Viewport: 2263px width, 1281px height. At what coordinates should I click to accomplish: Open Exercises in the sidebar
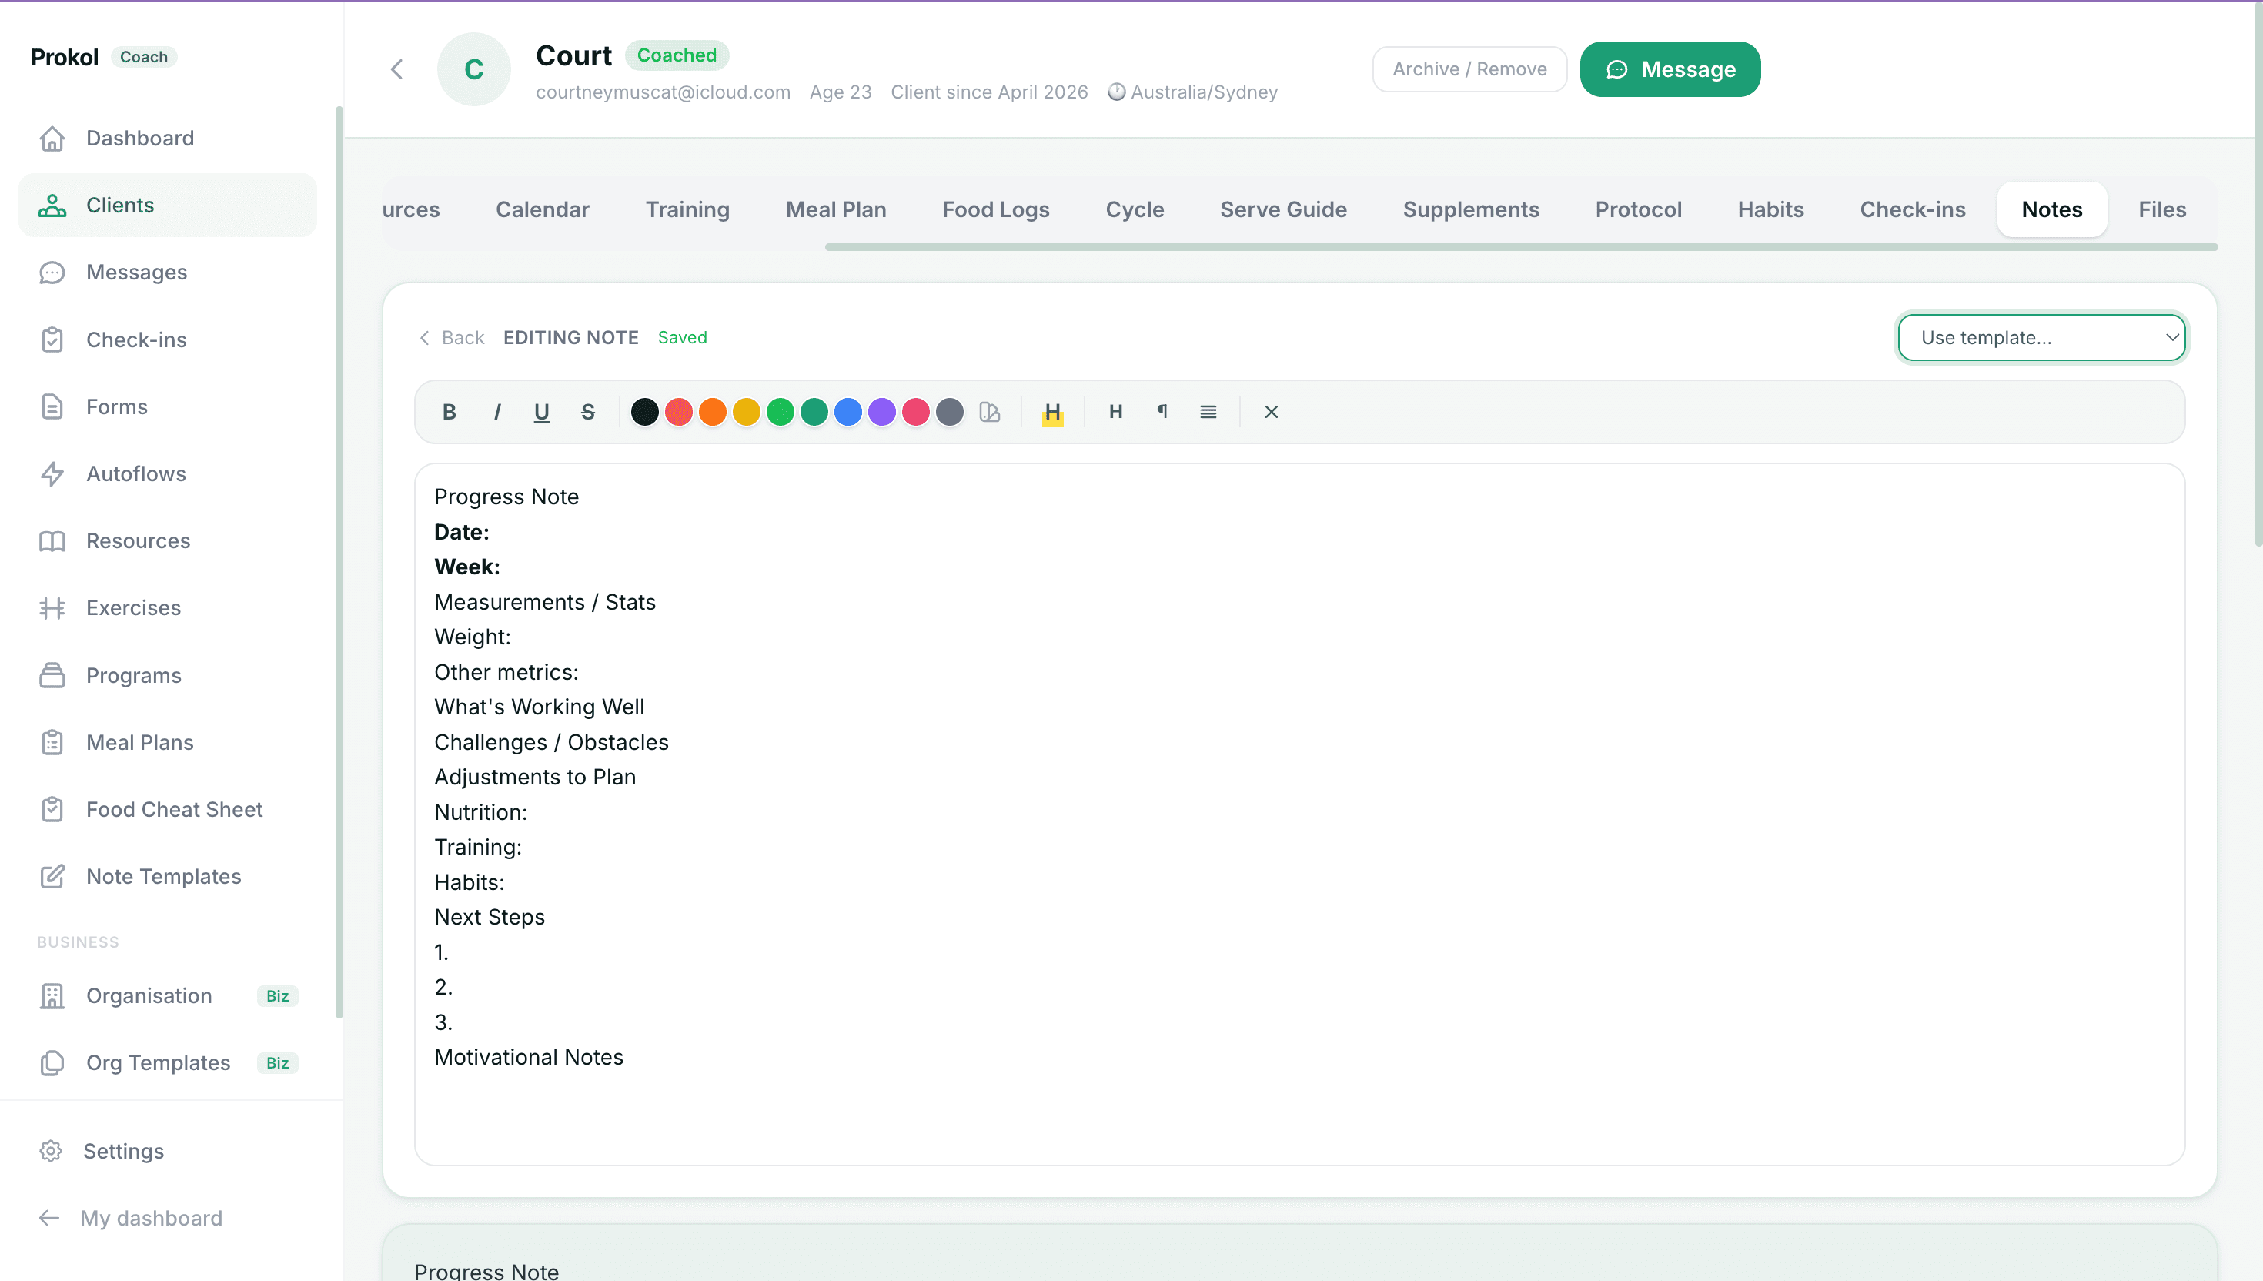point(167,608)
